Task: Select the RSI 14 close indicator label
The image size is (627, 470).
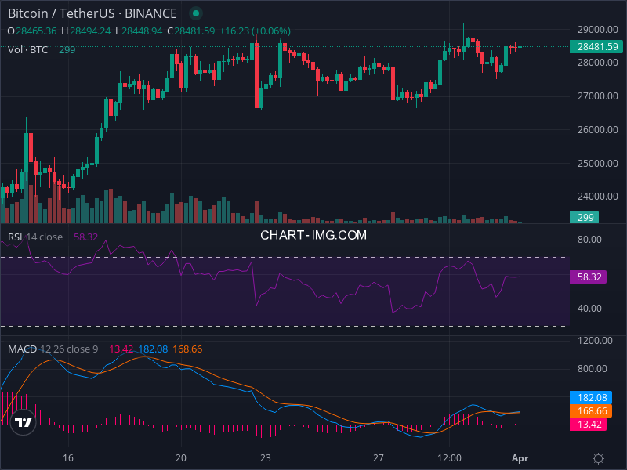Action: pos(35,237)
